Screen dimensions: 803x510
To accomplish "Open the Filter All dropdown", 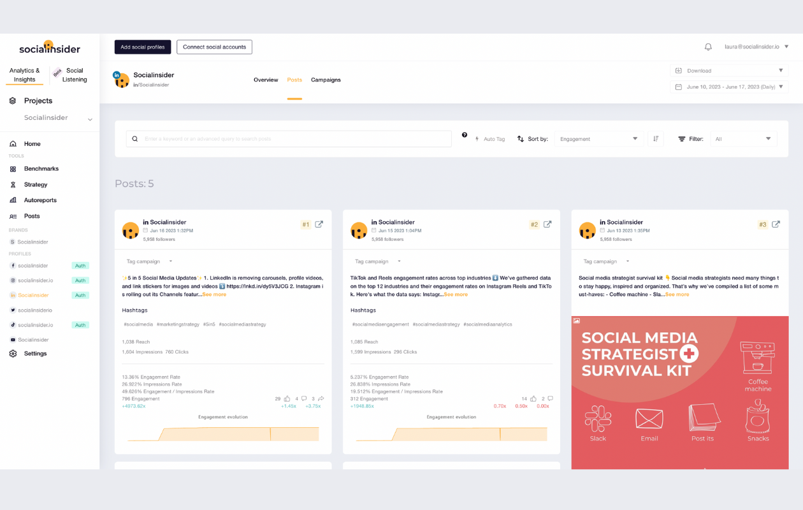I will pyautogui.click(x=743, y=139).
